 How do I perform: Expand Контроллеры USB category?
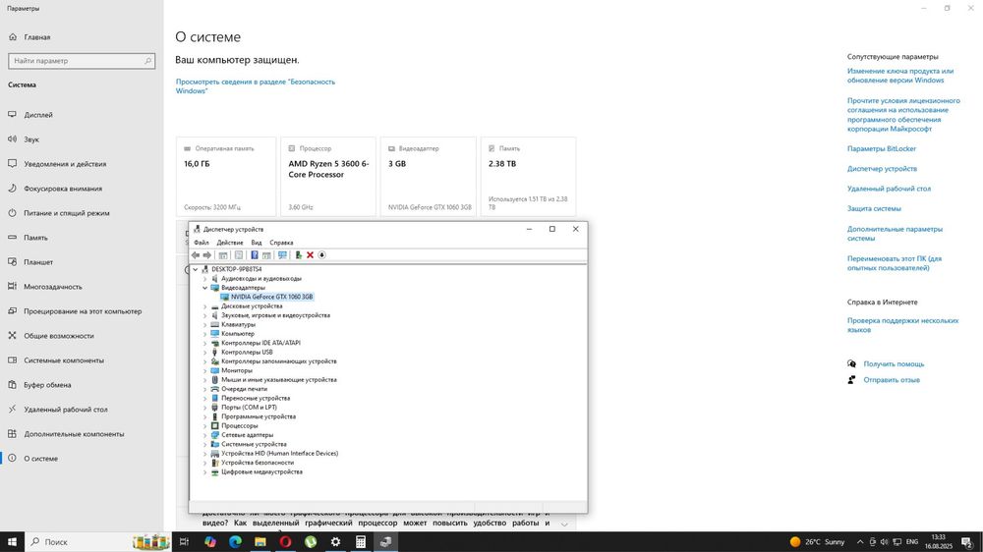pos(204,353)
